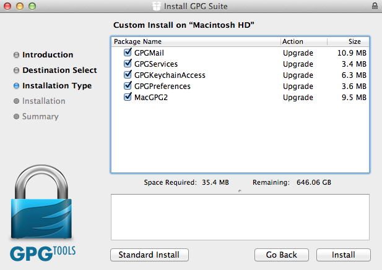
Task: Click the Go Back button
Action: point(282,255)
